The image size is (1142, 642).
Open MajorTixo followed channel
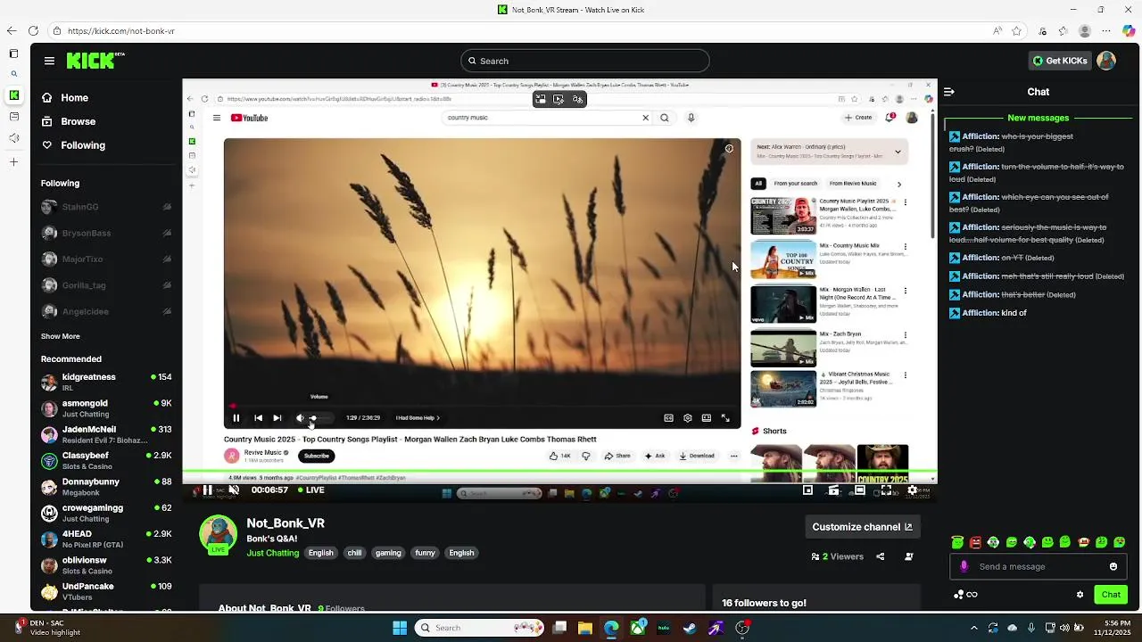click(x=105, y=259)
